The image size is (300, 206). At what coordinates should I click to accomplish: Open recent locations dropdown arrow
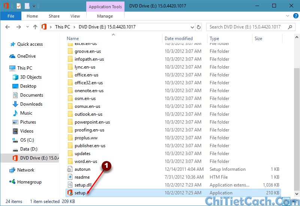[27, 27]
